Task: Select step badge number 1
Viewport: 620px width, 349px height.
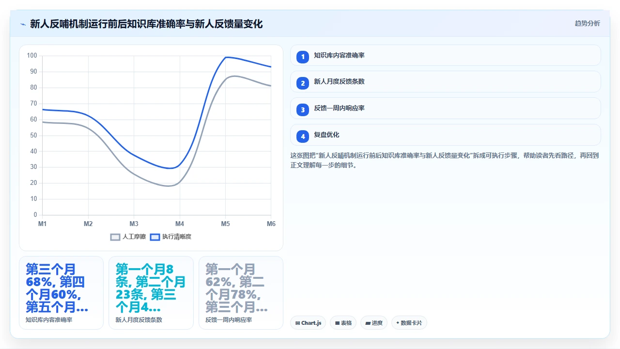Action: coord(303,57)
